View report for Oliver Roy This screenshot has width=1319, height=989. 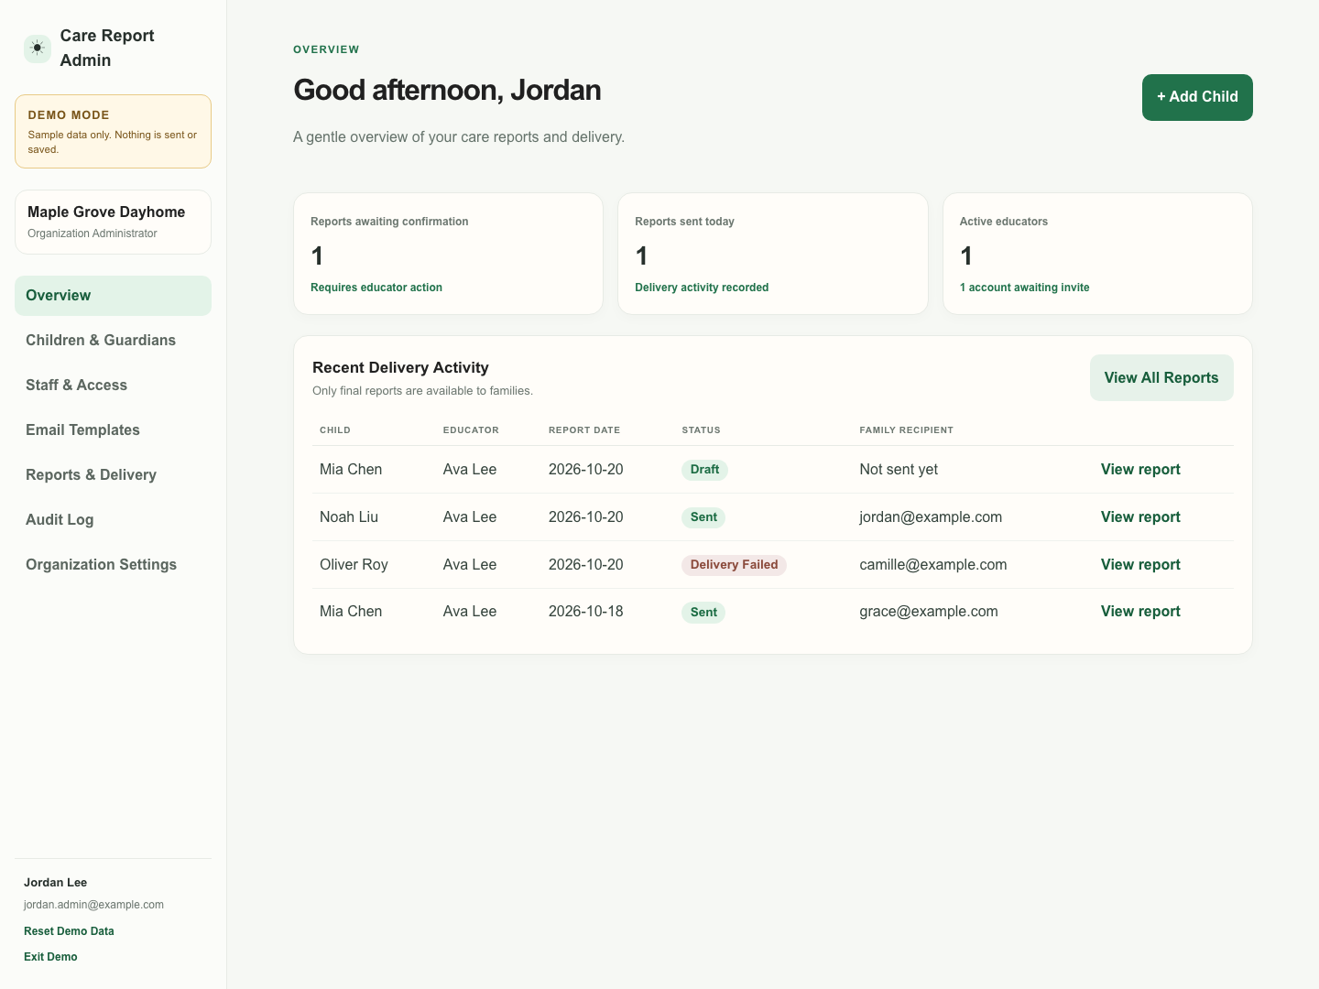coord(1140,565)
